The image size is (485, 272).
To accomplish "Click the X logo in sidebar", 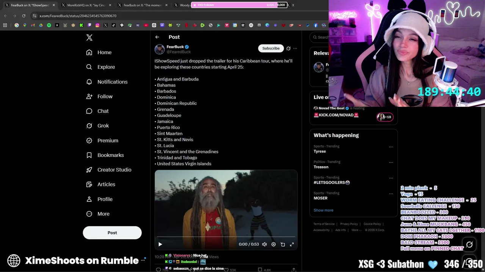I will (x=89, y=37).
